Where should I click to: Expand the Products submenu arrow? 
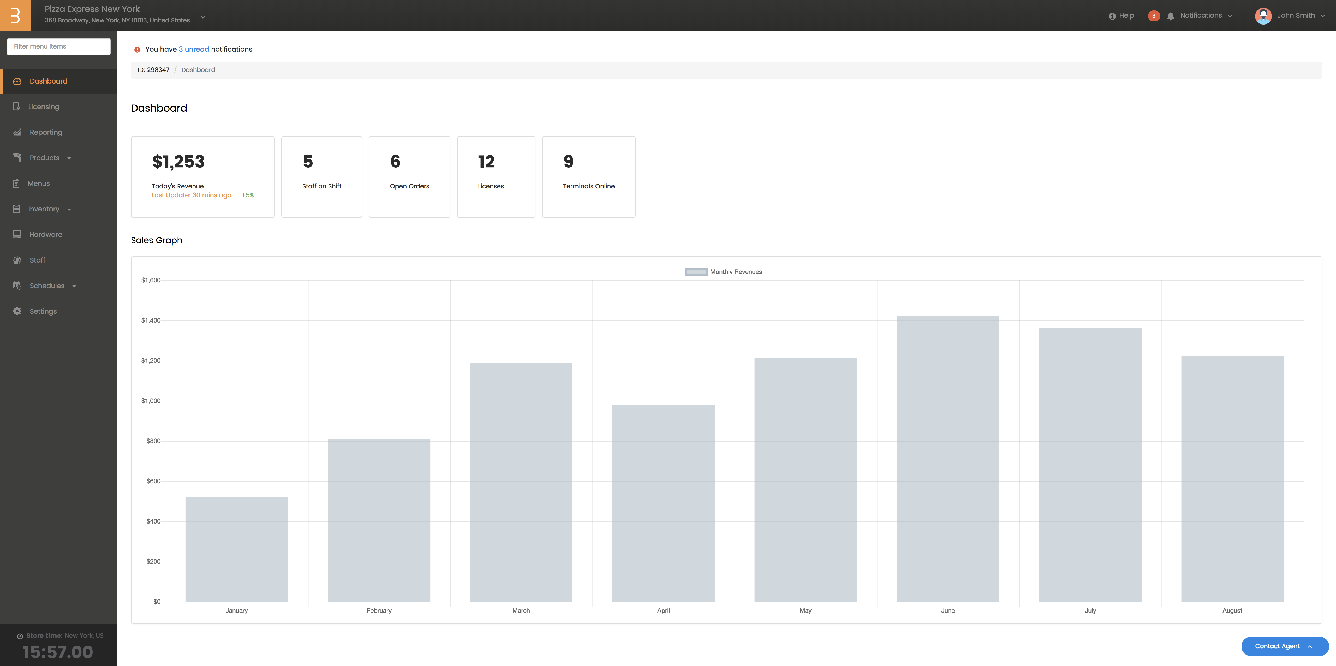(x=69, y=158)
